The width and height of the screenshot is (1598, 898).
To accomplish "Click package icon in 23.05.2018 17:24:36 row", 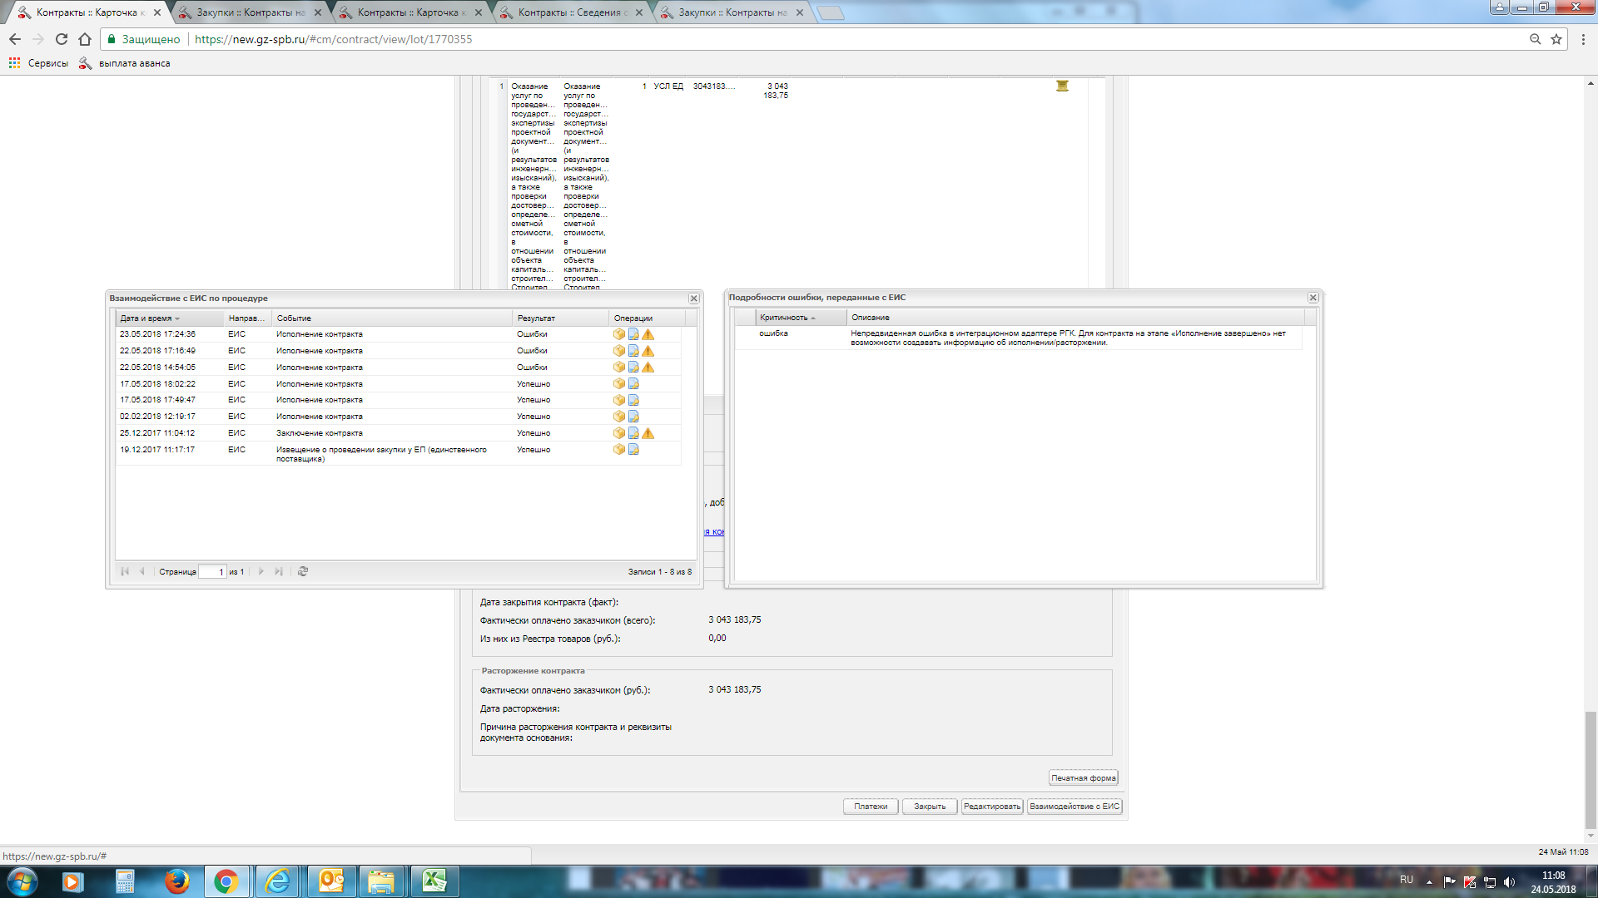I will click(x=619, y=334).
